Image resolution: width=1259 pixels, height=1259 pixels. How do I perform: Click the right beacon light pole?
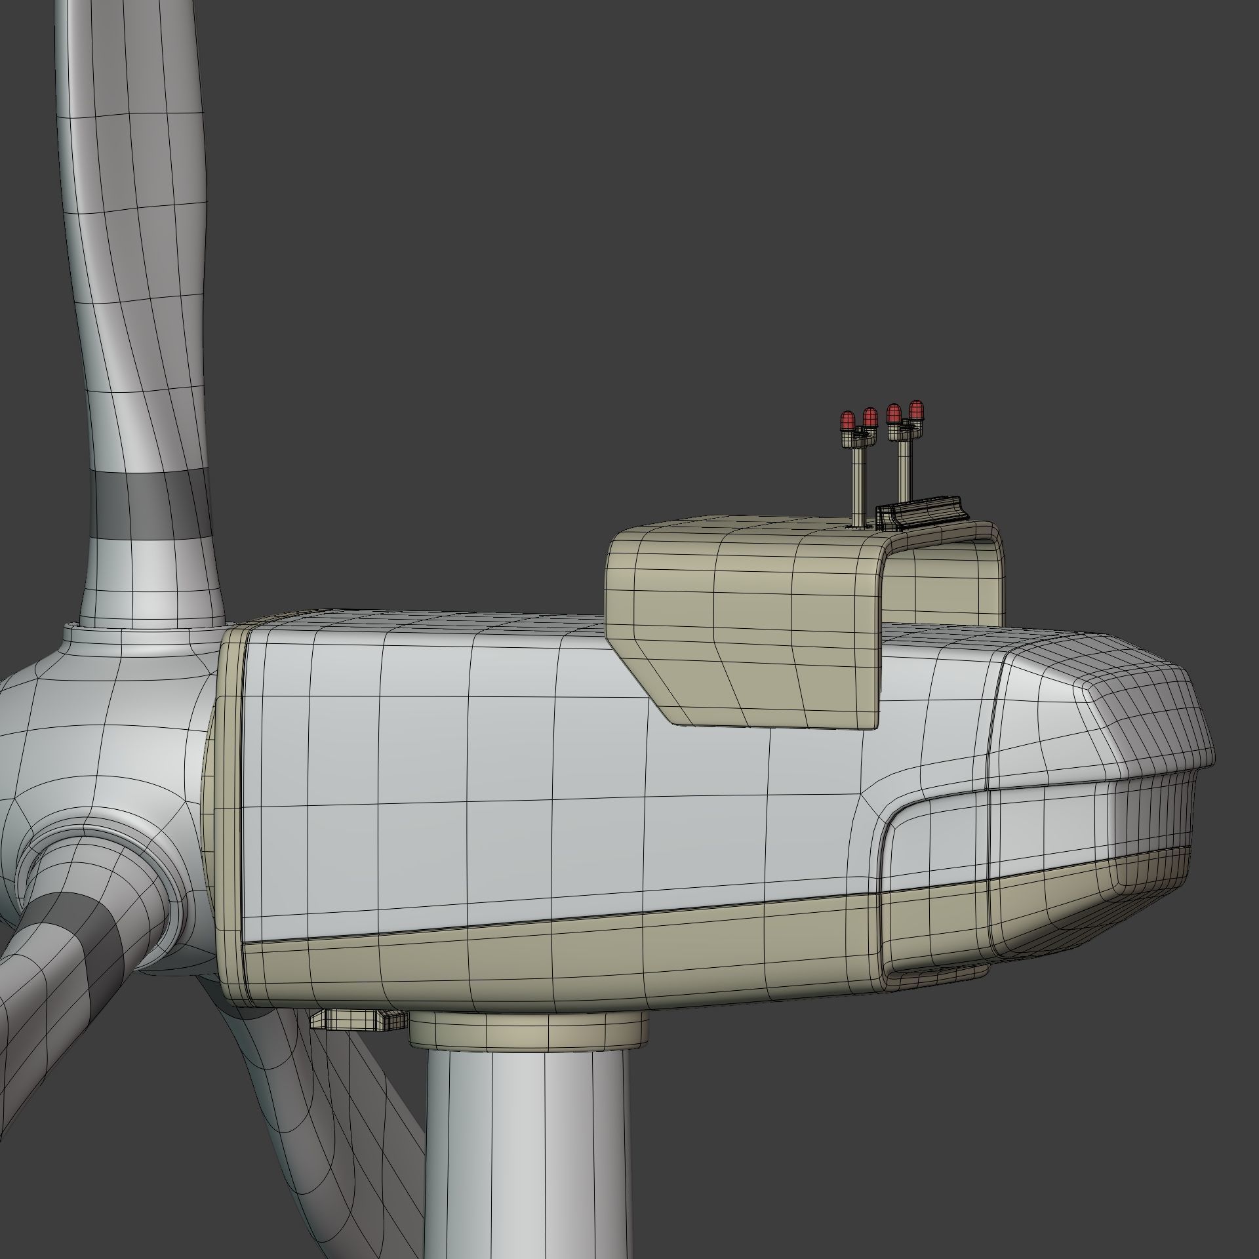905,471
